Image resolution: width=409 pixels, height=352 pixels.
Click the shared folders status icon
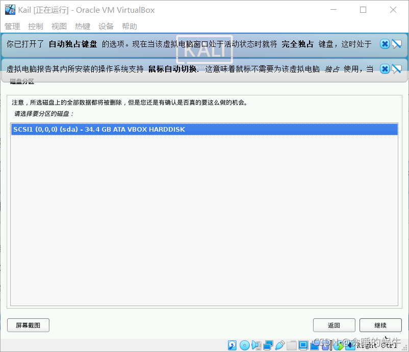292,346
